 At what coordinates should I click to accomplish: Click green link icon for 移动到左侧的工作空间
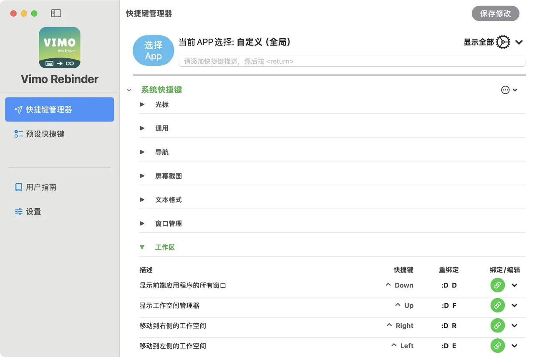click(x=497, y=346)
